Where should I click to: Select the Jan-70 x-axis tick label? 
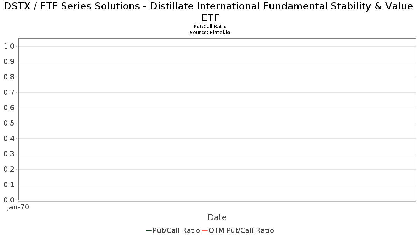coord(18,207)
